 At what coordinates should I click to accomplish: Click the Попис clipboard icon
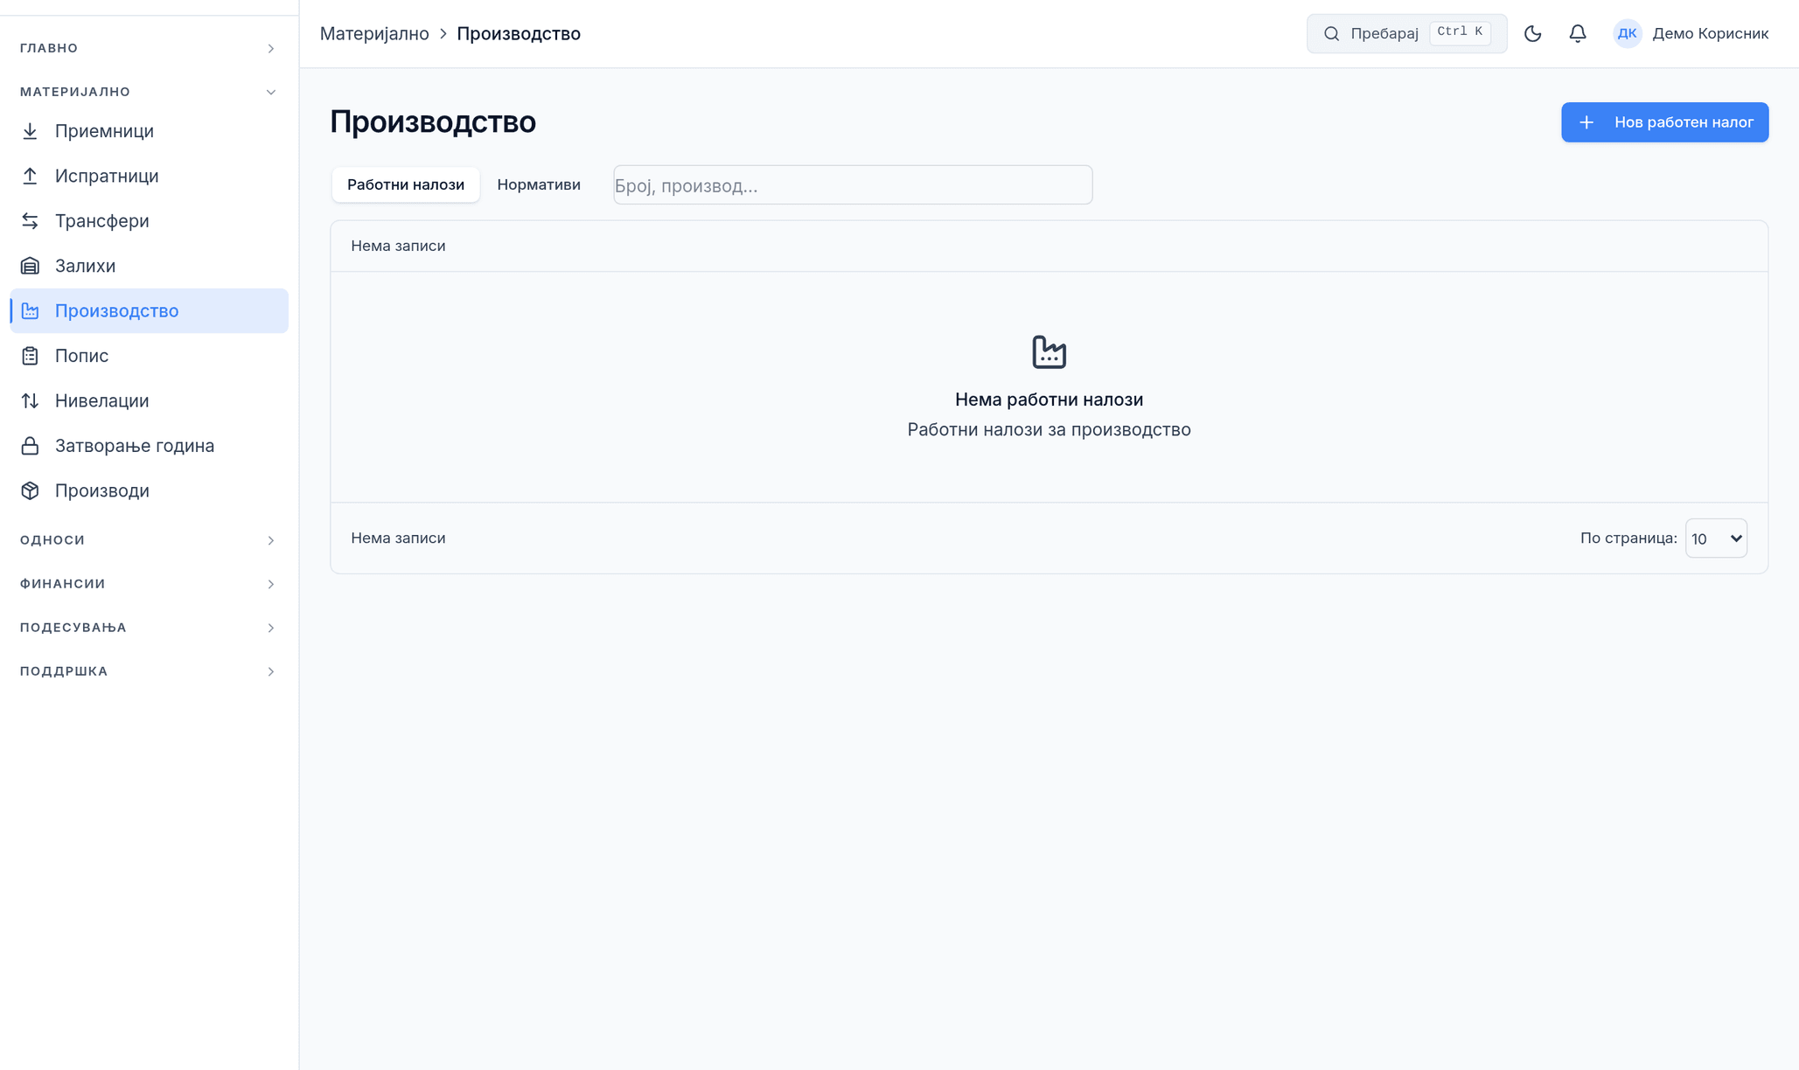(30, 356)
